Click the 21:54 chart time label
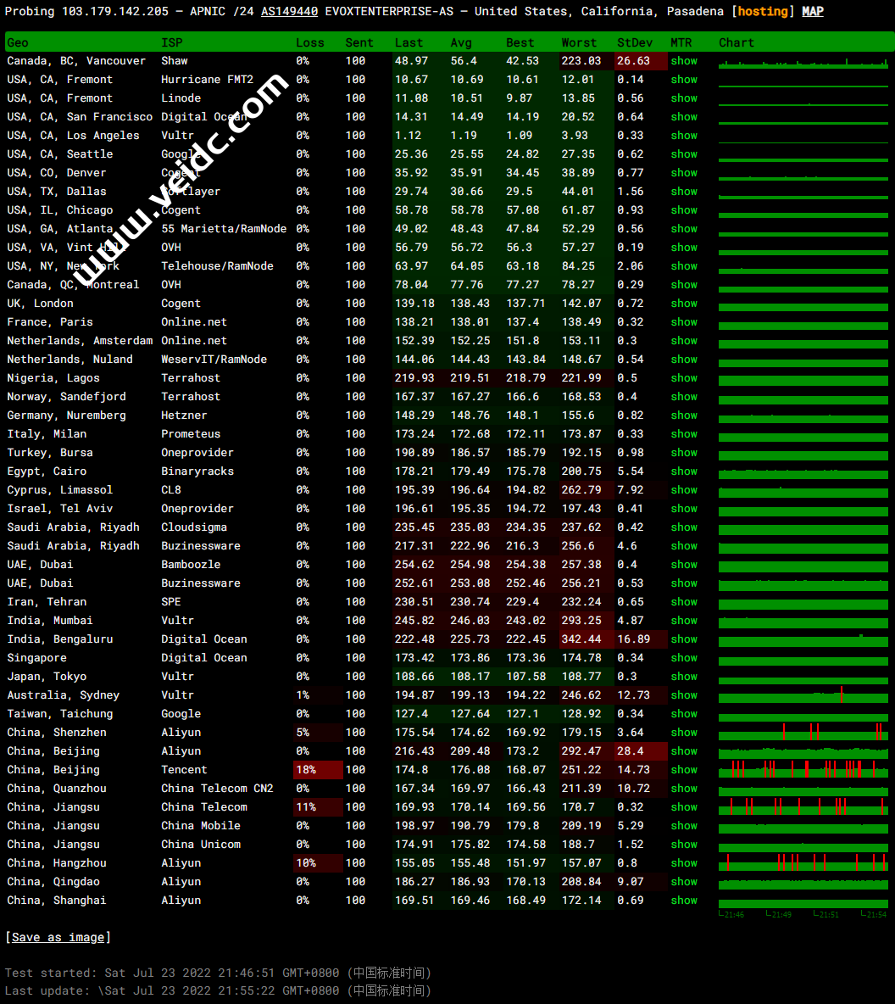The height and width of the screenshot is (1004, 895). pyautogui.click(x=876, y=914)
